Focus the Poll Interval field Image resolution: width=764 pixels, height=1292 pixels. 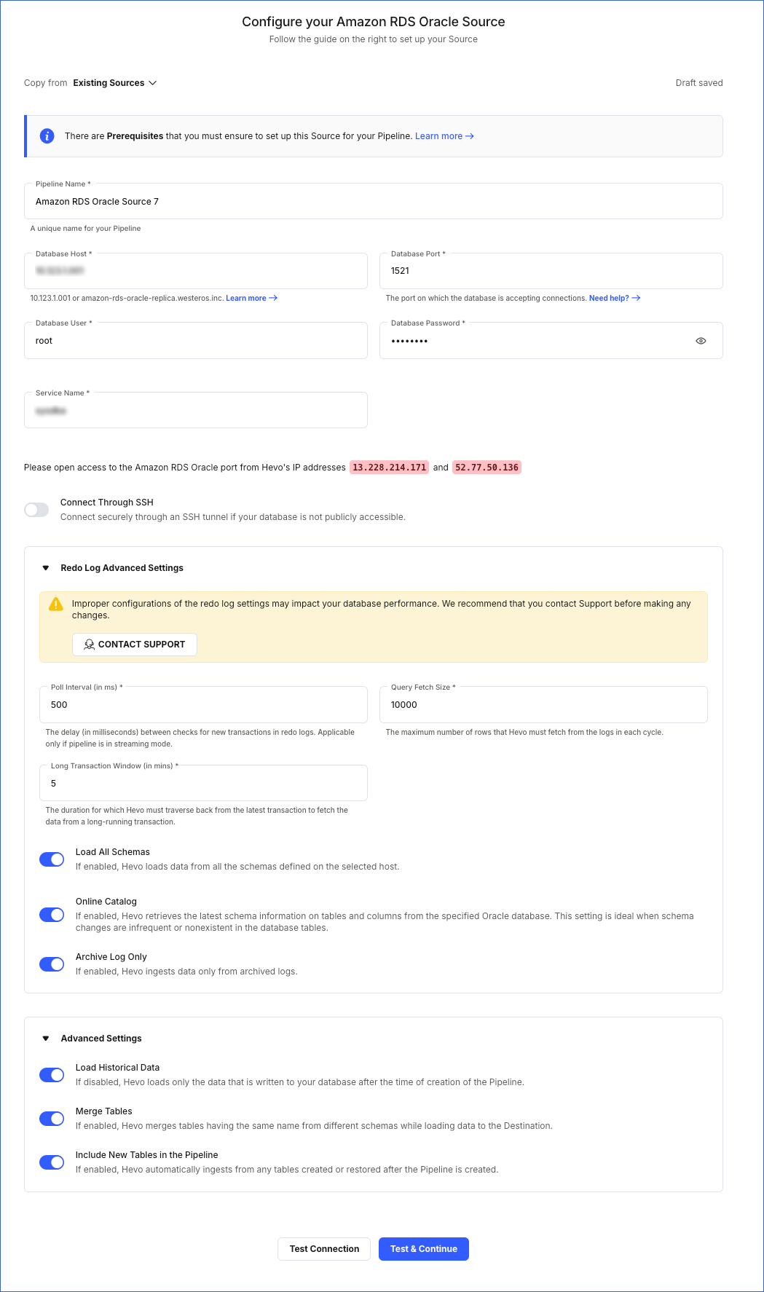pyautogui.click(x=203, y=705)
